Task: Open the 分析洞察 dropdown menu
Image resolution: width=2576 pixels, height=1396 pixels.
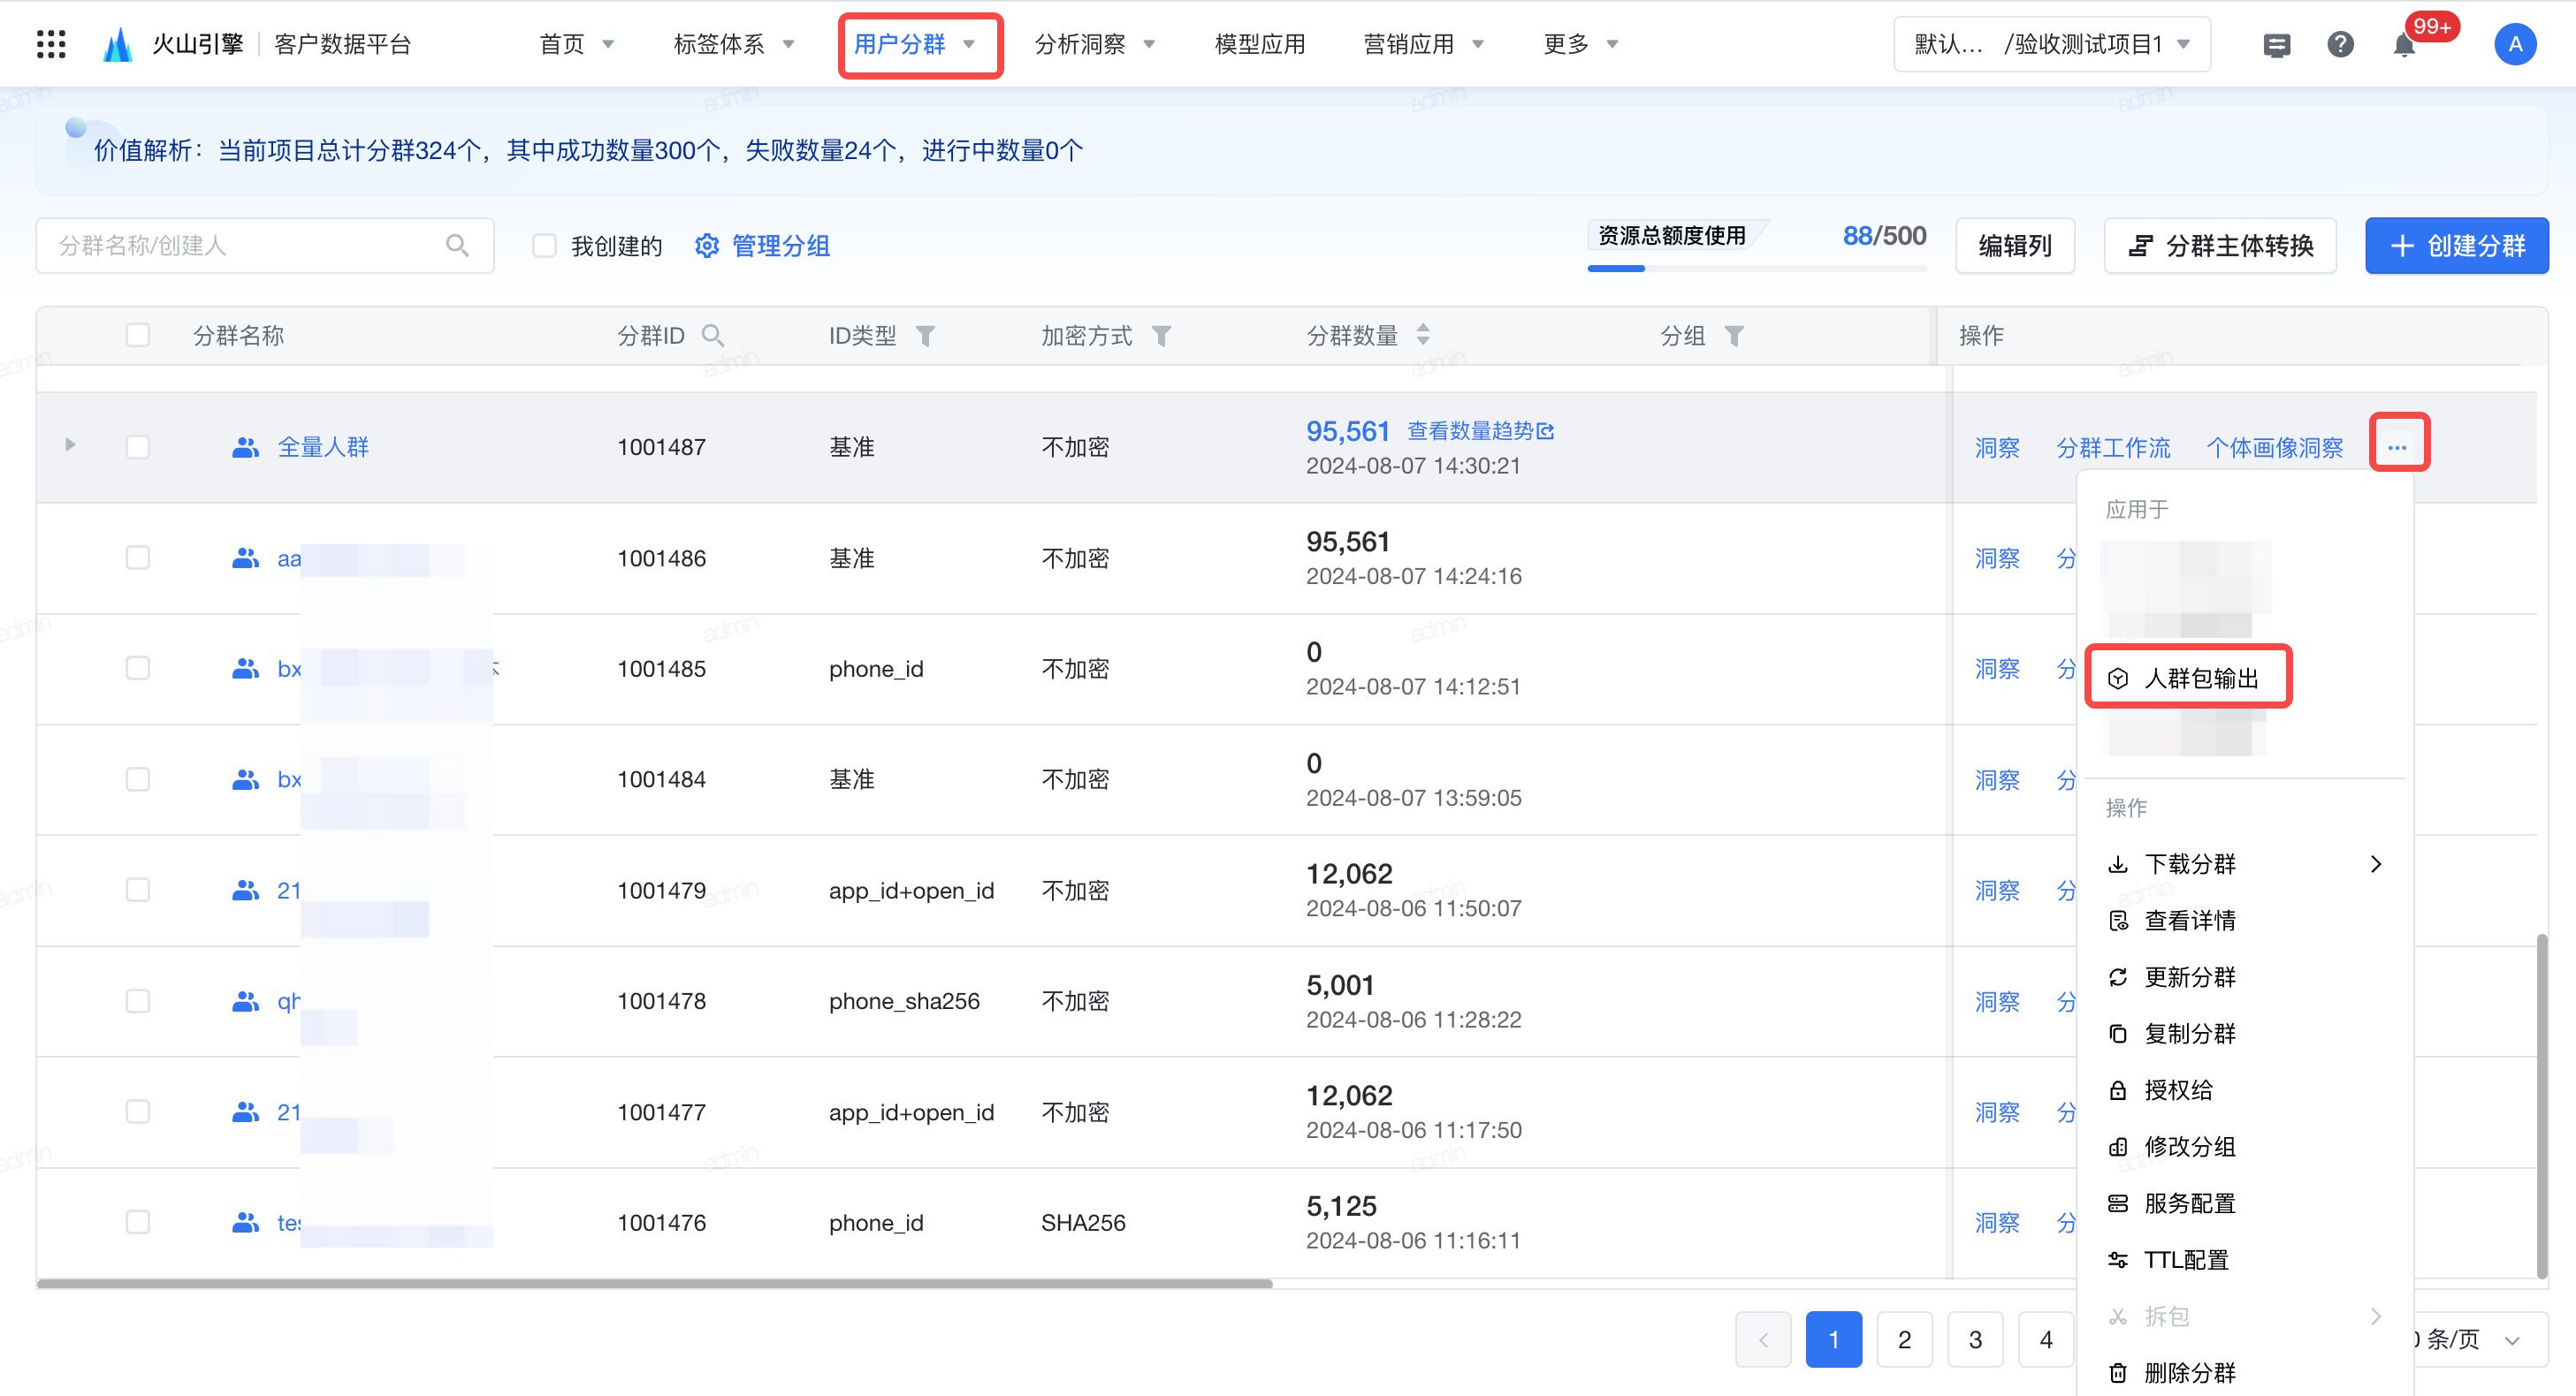Action: (x=1095, y=44)
